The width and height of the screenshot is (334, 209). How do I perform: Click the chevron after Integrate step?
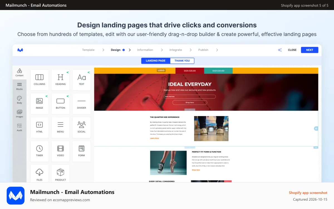(x=191, y=50)
